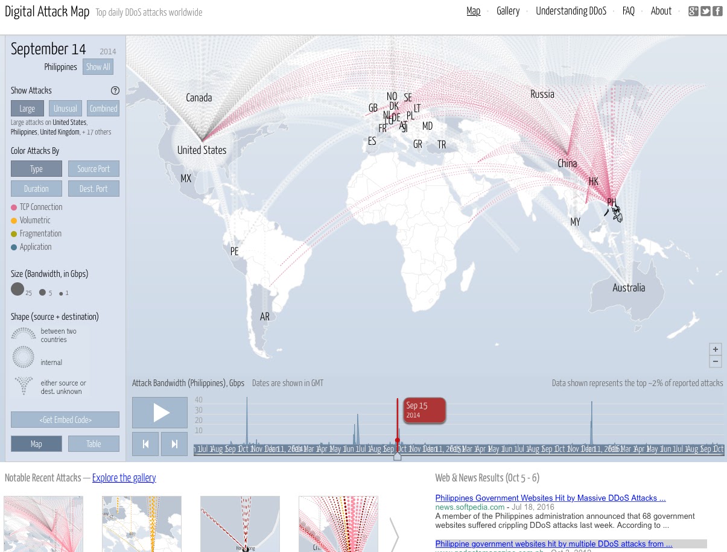
Task: Open first gallery attack thumbnail
Action: pyautogui.click(x=43, y=524)
